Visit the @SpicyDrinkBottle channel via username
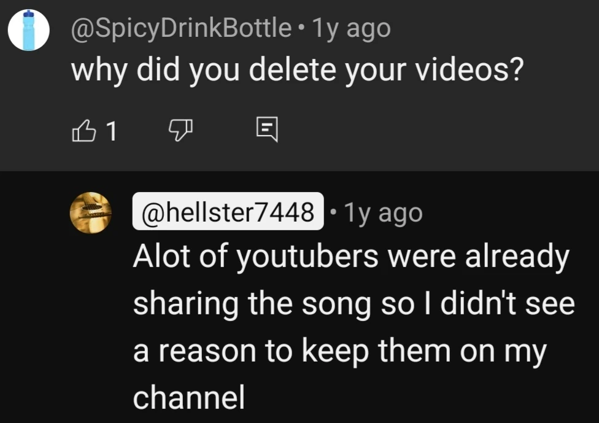The image size is (599, 423). [181, 28]
